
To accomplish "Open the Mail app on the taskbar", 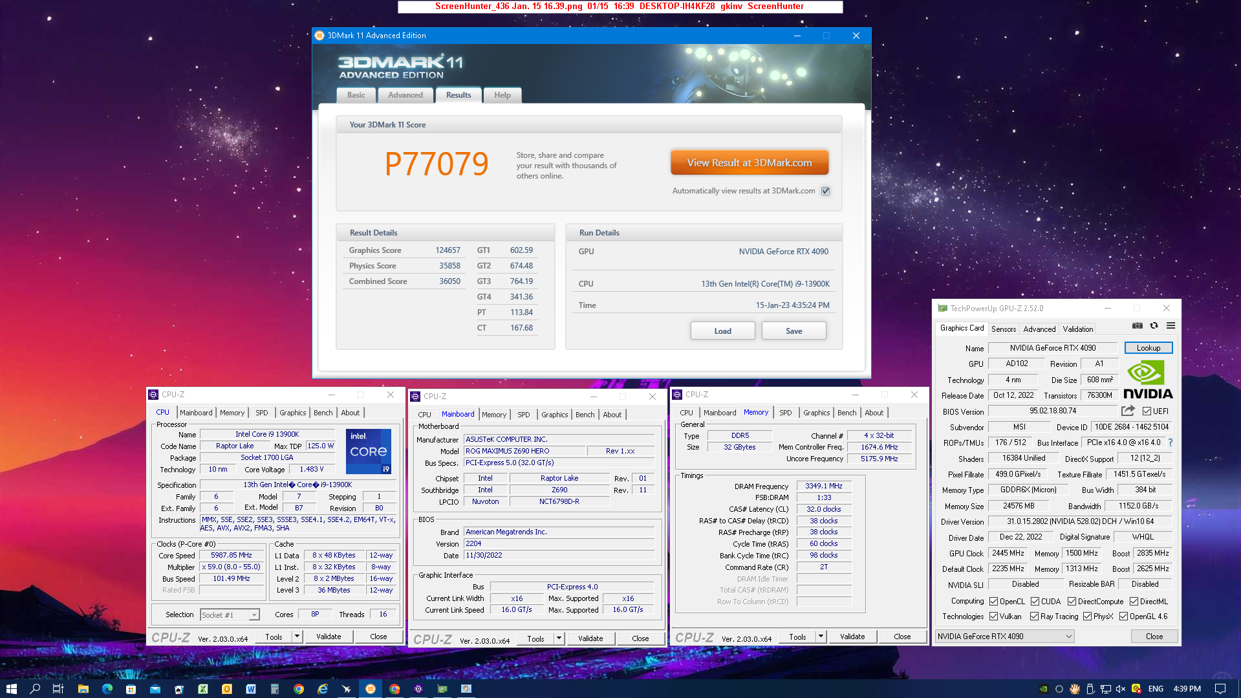I will click(155, 689).
